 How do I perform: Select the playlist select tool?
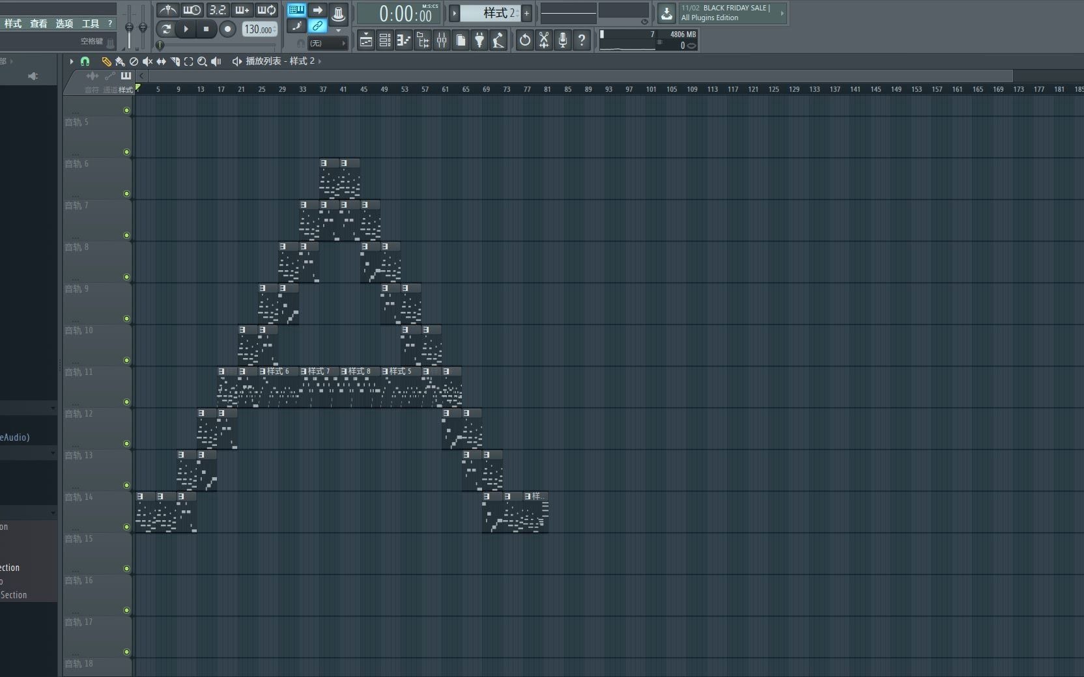pos(188,61)
